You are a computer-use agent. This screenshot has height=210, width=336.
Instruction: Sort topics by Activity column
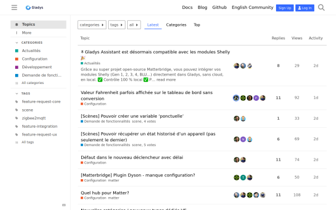[316, 38]
